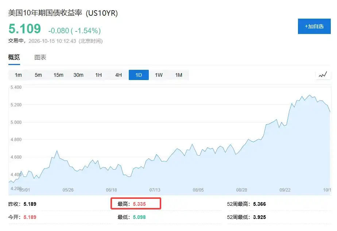Click the 09/22 date label on chart axis
Screen dimensions: 337x231
[285, 190]
